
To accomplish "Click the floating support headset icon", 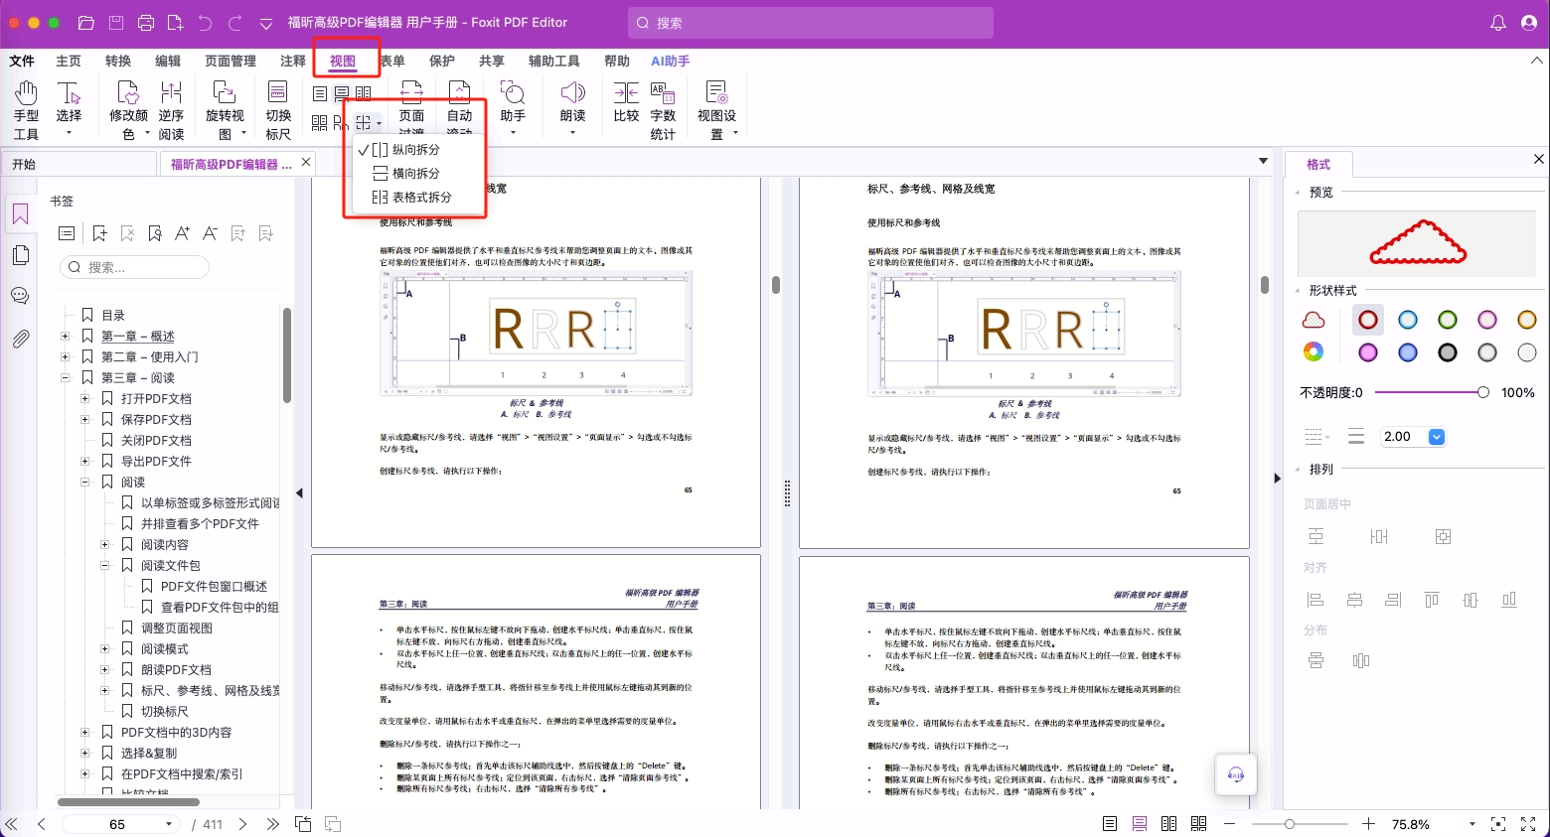I will [x=1236, y=774].
